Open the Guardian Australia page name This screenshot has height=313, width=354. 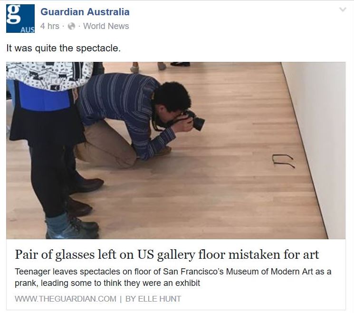pyautogui.click(x=85, y=12)
